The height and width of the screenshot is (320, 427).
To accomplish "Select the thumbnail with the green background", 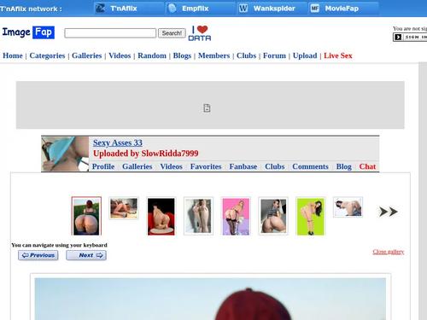I will (310, 217).
